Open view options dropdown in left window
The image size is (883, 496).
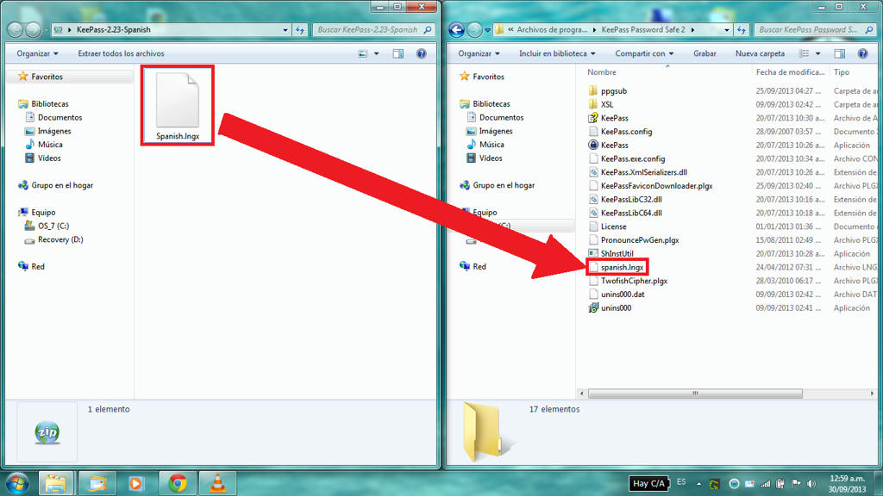(377, 53)
